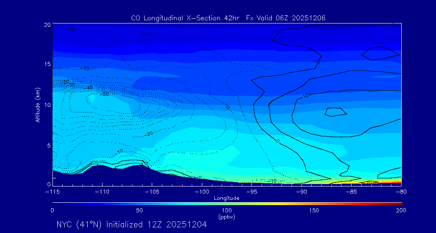436x233 pixels.
Task: Click the "0" altitude axis tick label
Action: pyautogui.click(x=49, y=184)
